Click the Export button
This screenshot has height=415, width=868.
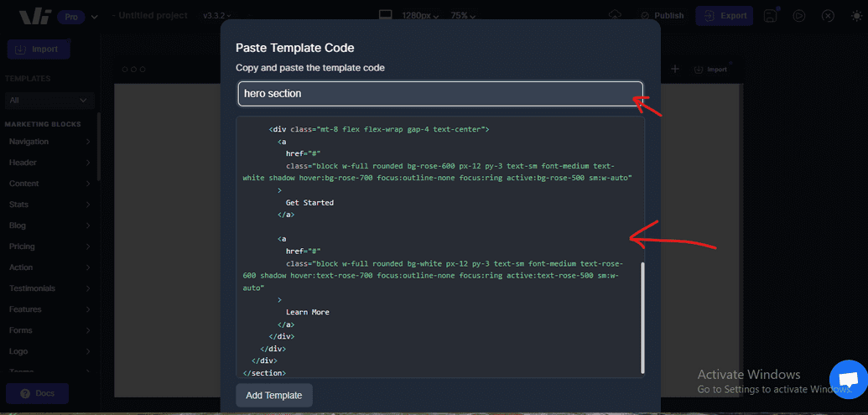pyautogui.click(x=725, y=15)
